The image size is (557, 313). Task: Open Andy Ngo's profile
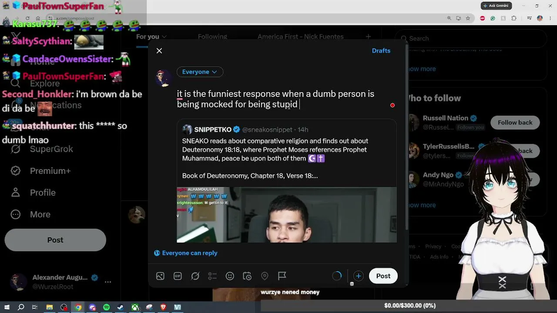[x=438, y=175]
